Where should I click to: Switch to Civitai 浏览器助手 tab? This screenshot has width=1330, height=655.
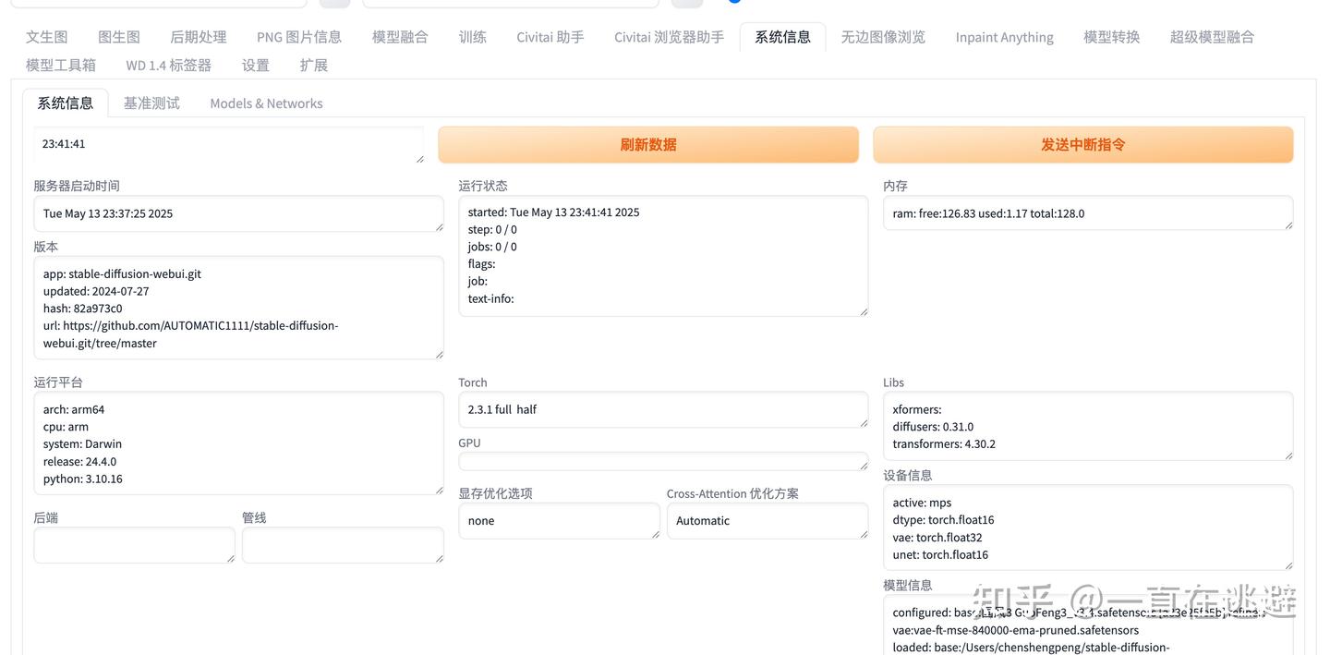pos(670,37)
